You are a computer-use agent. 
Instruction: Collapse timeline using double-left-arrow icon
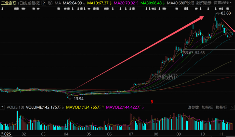coord(2,133)
